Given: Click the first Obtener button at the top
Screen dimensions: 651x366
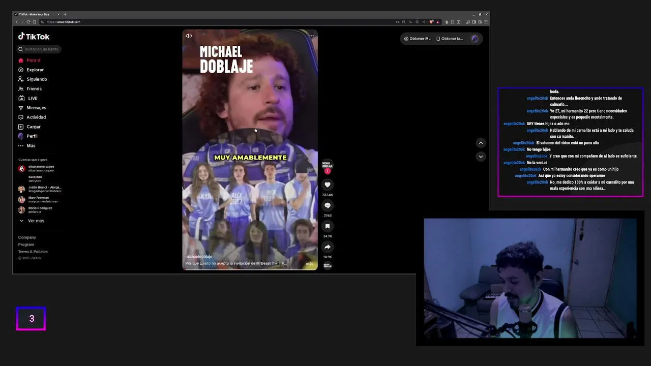Looking at the screenshot, I should tap(418, 39).
